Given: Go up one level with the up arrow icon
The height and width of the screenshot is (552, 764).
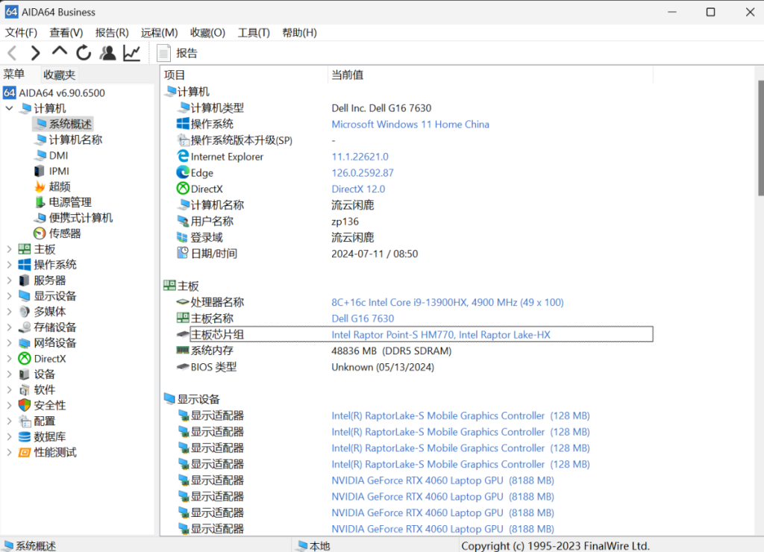Looking at the screenshot, I should click(x=60, y=51).
